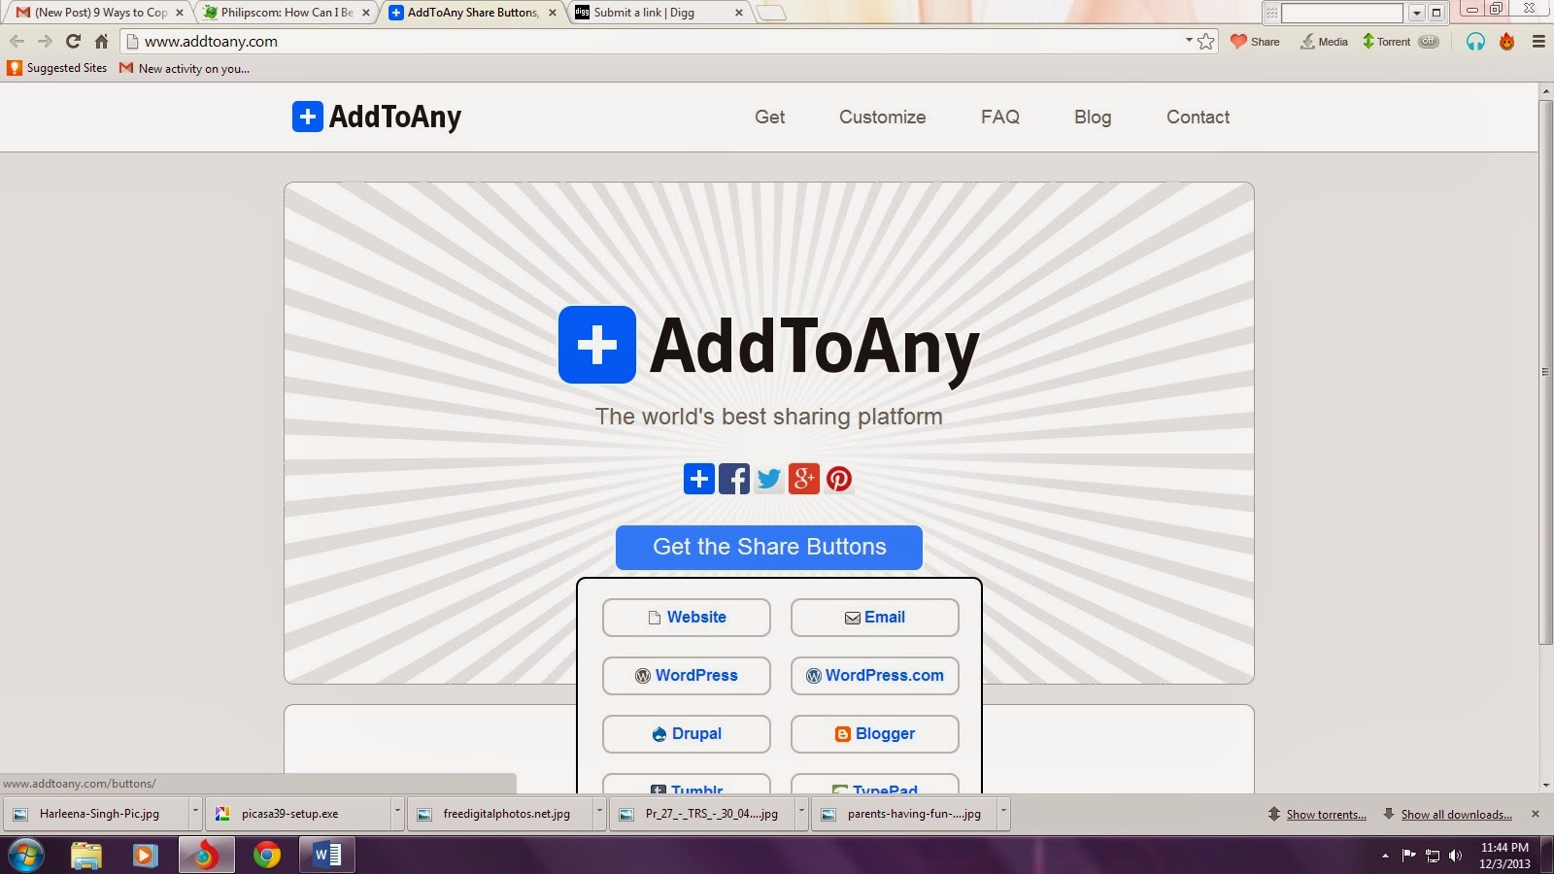Screen dimensions: 1554x874
Task: Open the Suggested Sites bookmark
Action: coord(57,68)
